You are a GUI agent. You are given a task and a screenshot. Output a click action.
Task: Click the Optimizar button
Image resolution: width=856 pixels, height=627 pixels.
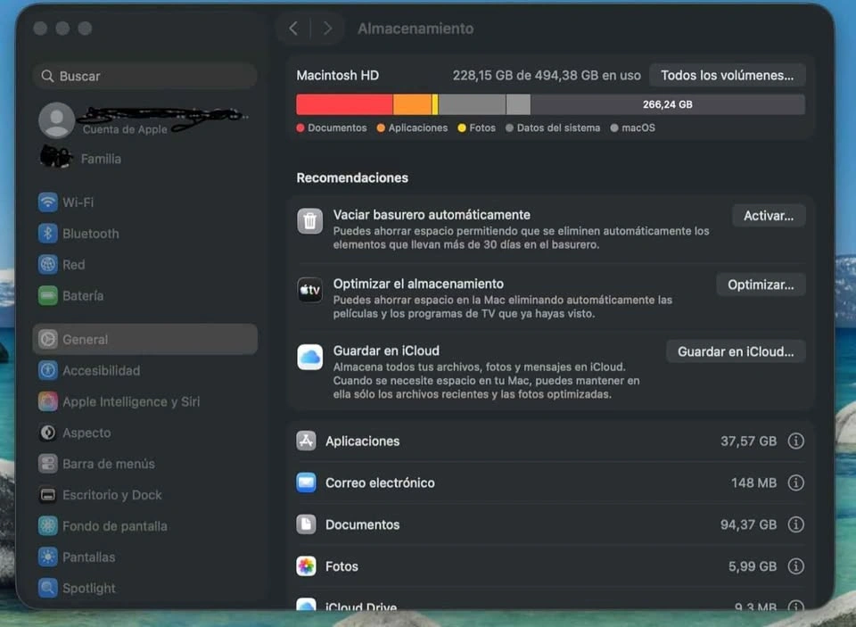tap(761, 285)
